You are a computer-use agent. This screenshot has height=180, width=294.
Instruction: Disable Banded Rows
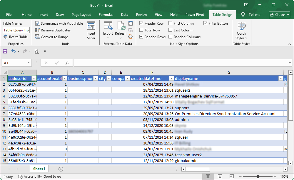tap(142, 36)
